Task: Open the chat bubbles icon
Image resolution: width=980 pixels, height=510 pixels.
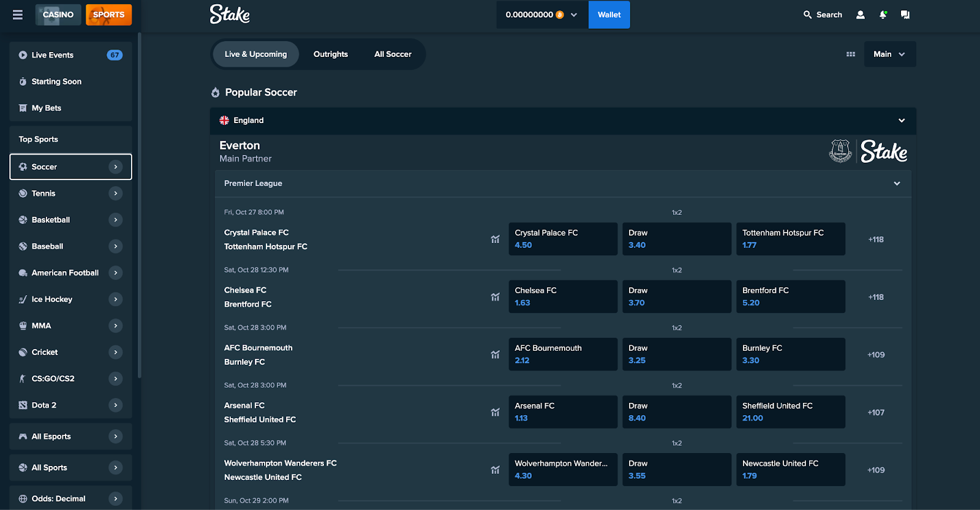Action: 905,15
